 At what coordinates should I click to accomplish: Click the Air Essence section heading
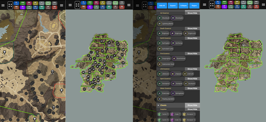tap(164, 13)
